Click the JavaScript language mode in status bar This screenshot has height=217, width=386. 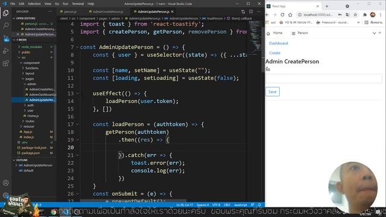(241, 205)
